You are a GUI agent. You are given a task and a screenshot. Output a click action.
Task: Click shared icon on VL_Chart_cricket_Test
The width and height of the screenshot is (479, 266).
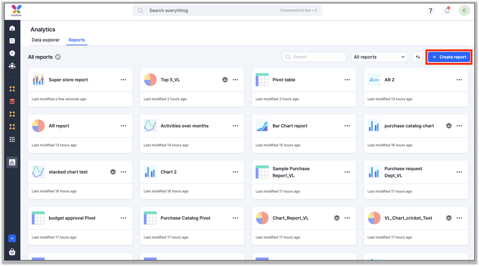coord(449,218)
